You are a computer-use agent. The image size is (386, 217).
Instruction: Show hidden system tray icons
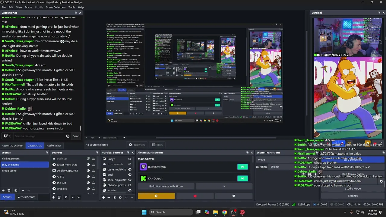click(345, 212)
